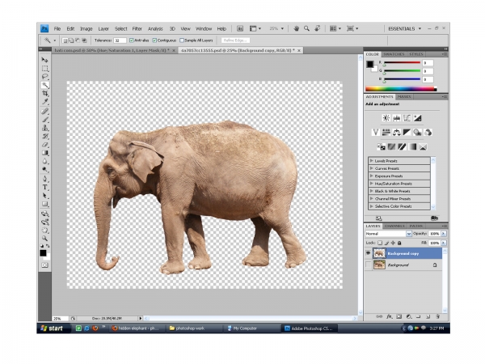The width and height of the screenshot is (485, 364).
Task: Uncheck the Contiguous option
Action: [154, 40]
